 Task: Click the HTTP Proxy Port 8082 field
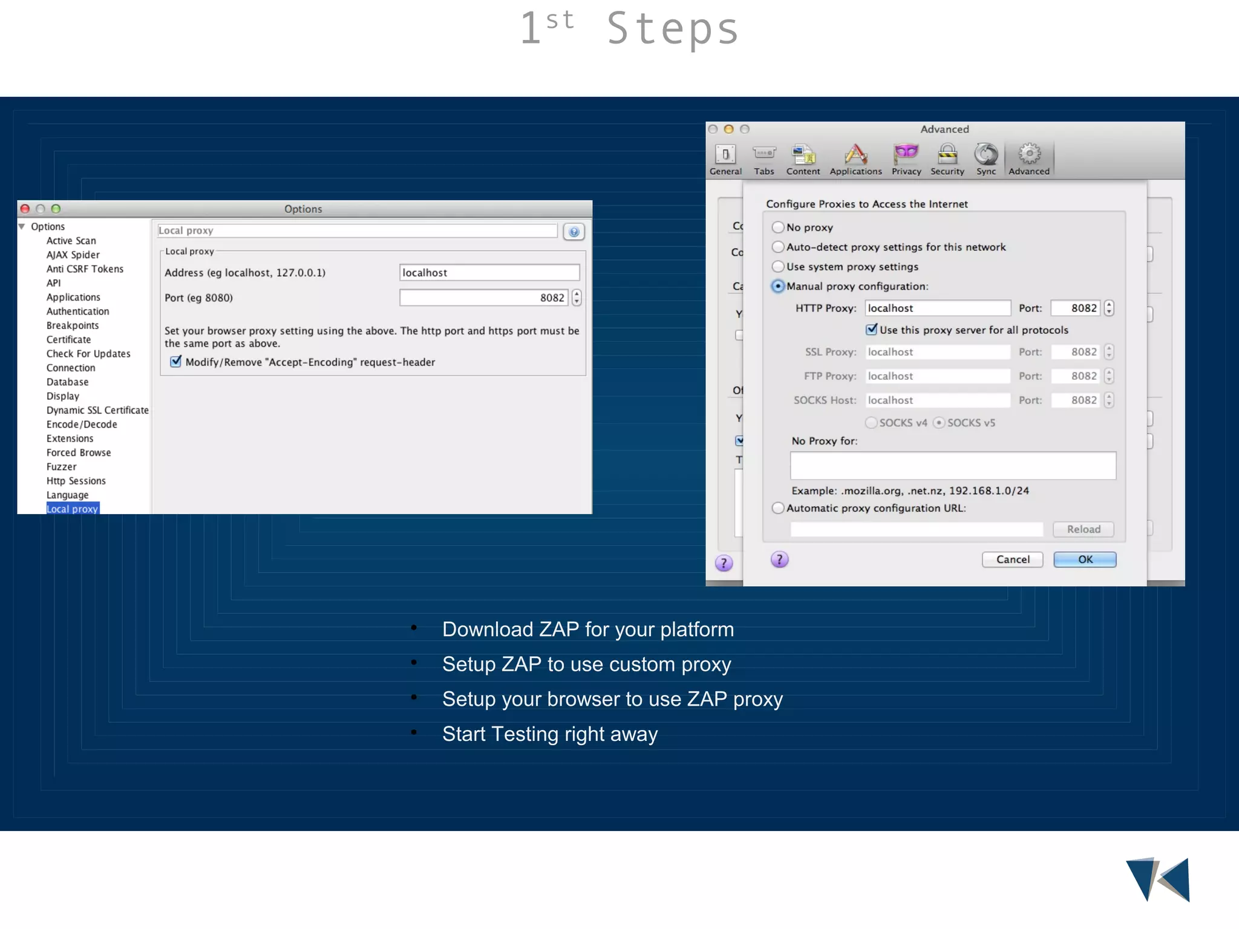(x=1075, y=308)
